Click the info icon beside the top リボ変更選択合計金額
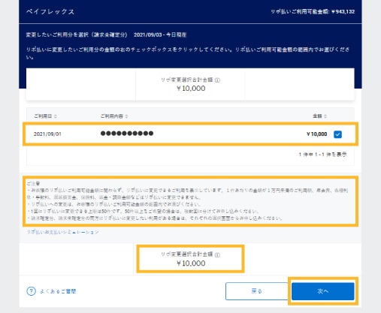The image size is (381, 313). pyautogui.click(x=217, y=80)
